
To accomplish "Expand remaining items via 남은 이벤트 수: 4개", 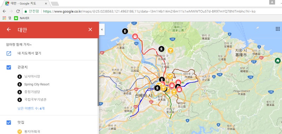I will point(31,108).
